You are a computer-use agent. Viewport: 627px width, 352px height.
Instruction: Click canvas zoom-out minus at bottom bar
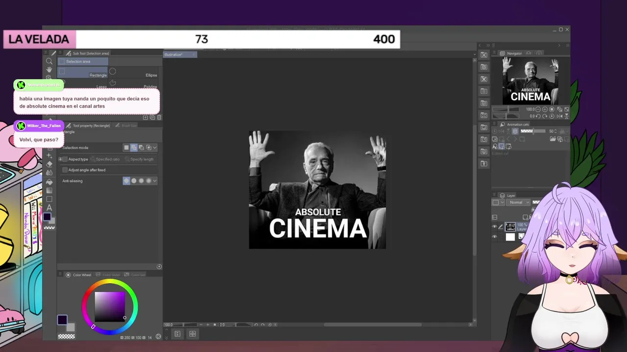(201, 325)
